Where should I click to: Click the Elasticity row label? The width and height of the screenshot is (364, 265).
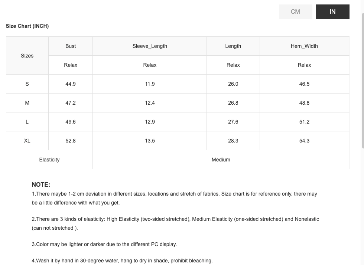coord(49,160)
